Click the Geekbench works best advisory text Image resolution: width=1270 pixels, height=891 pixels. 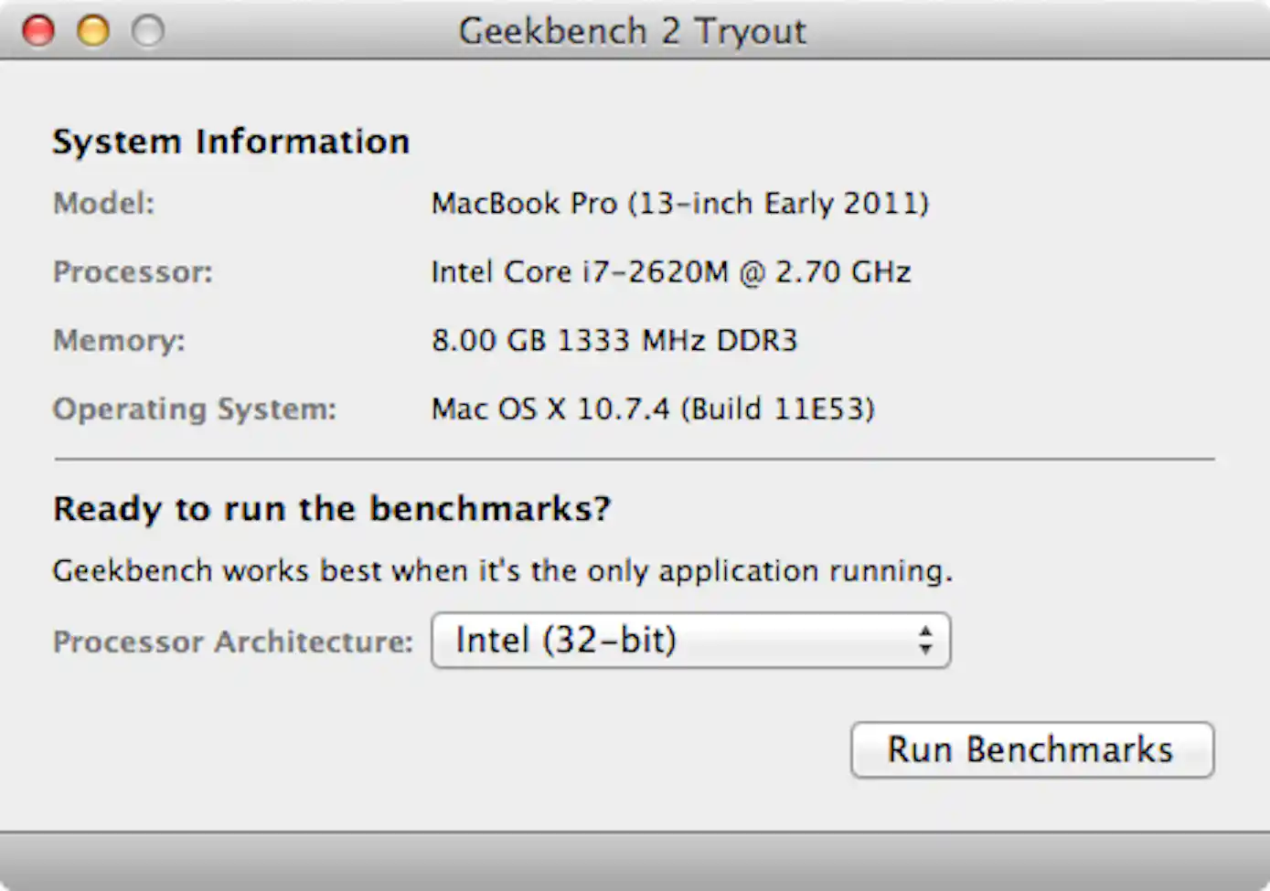coord(503,570)
